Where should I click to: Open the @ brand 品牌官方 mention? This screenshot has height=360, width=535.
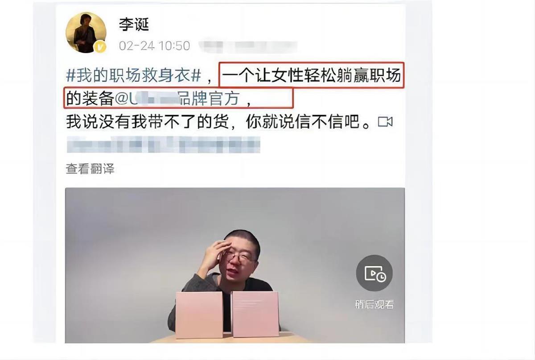pos(177,99)
